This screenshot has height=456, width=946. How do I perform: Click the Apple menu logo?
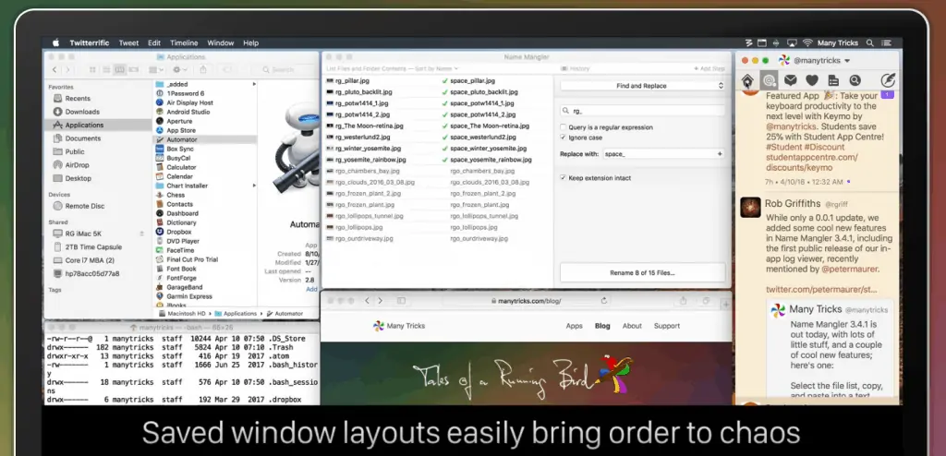tap(55, 42)
